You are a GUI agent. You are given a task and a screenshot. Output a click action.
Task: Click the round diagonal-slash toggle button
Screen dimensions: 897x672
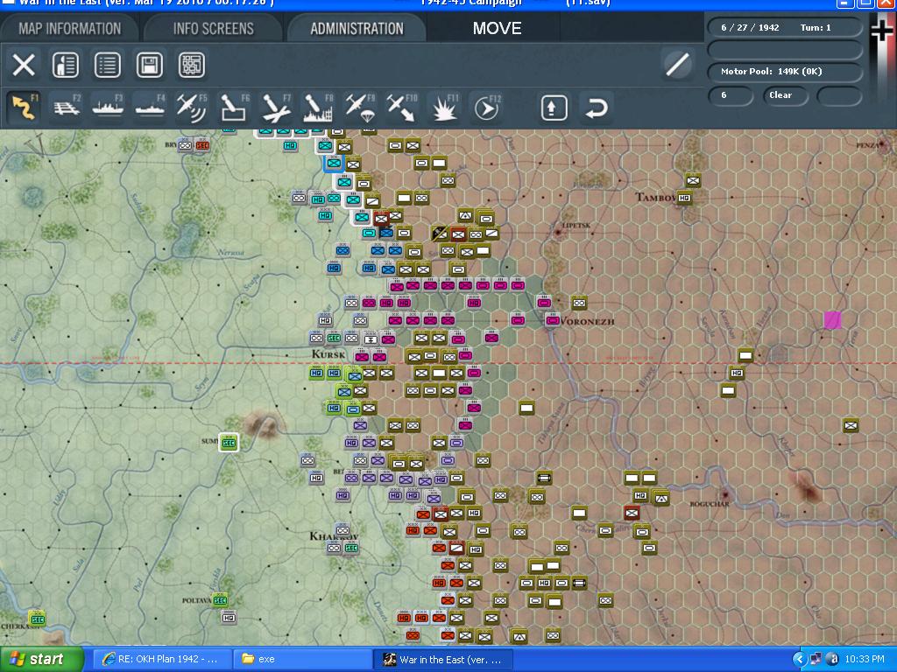677,64
